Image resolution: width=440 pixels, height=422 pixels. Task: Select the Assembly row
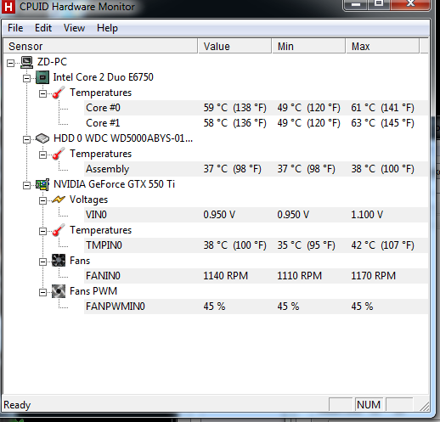point(256,169)
